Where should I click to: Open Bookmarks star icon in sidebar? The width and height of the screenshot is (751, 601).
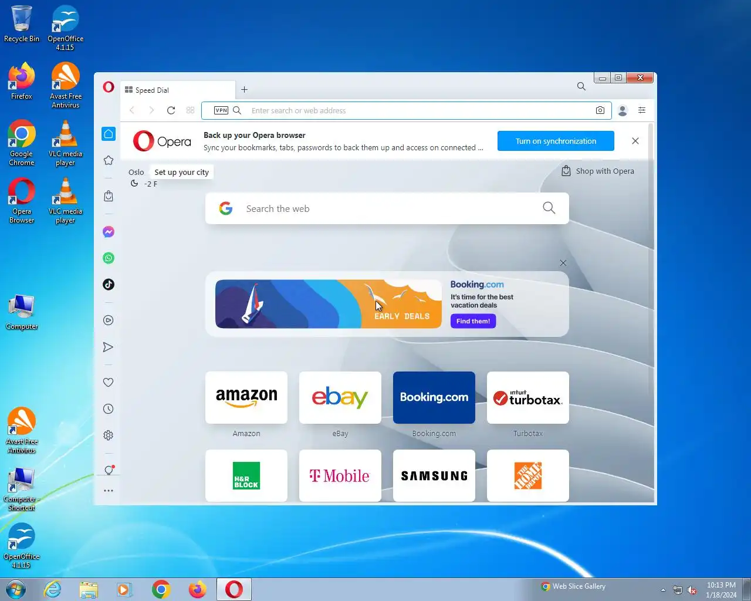pos(109,160)
